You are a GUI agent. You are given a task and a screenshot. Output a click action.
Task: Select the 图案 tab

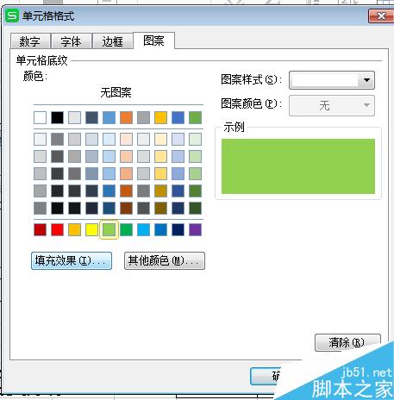tap(154, 41)
